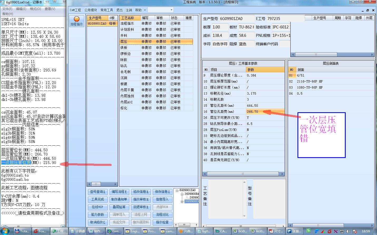Click the 流程指示 sidebar icon
The width and height of the screenshot is (377, 235).
(76, 21)
